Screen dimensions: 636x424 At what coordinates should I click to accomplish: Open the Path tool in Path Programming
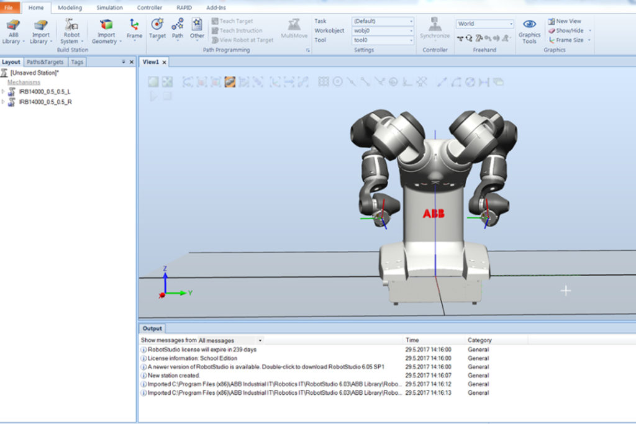pos(177,29)
